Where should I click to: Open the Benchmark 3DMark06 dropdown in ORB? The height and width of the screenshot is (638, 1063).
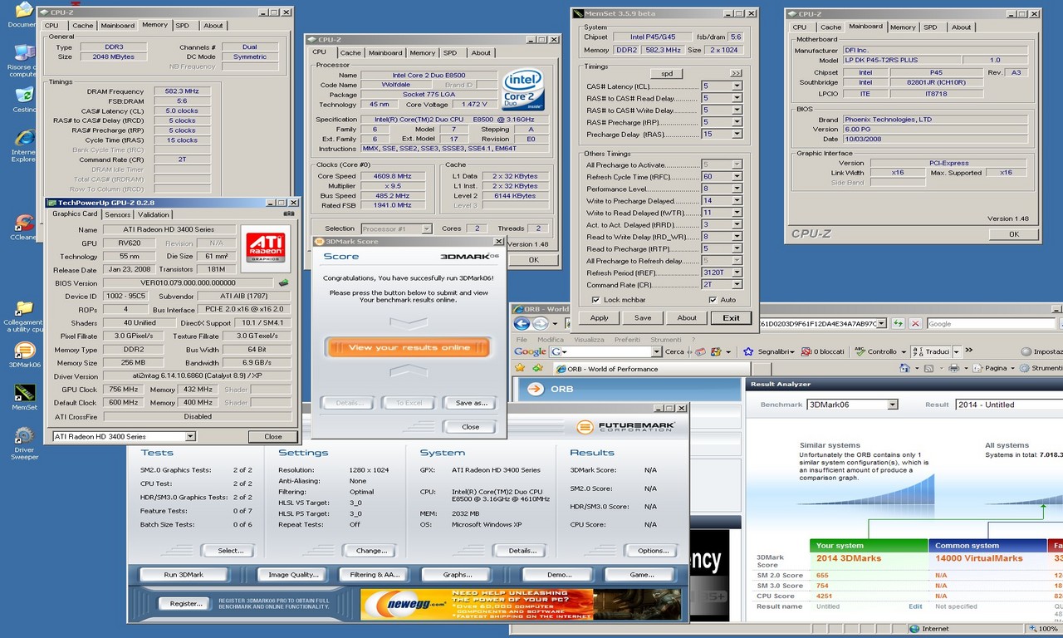tap(852, 405)
